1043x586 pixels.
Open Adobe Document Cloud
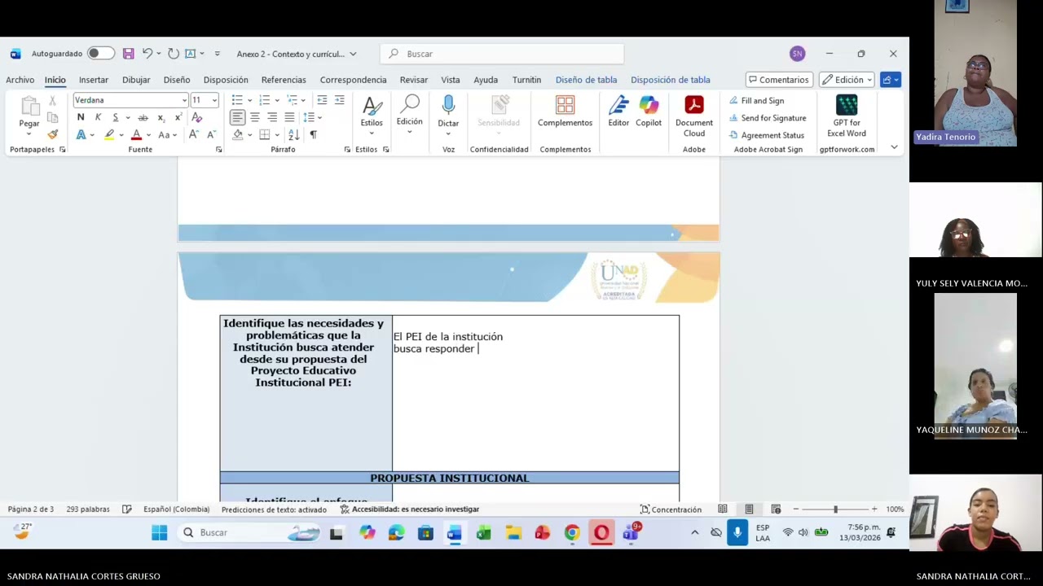click(694, 116)
